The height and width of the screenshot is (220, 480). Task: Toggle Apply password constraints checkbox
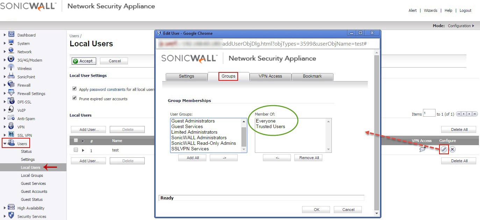click(x=74, y=89)
